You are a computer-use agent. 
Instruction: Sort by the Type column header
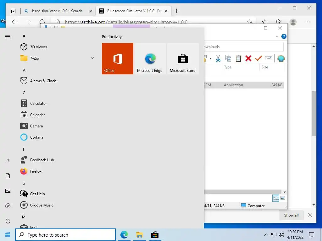[x=228, y=67]
